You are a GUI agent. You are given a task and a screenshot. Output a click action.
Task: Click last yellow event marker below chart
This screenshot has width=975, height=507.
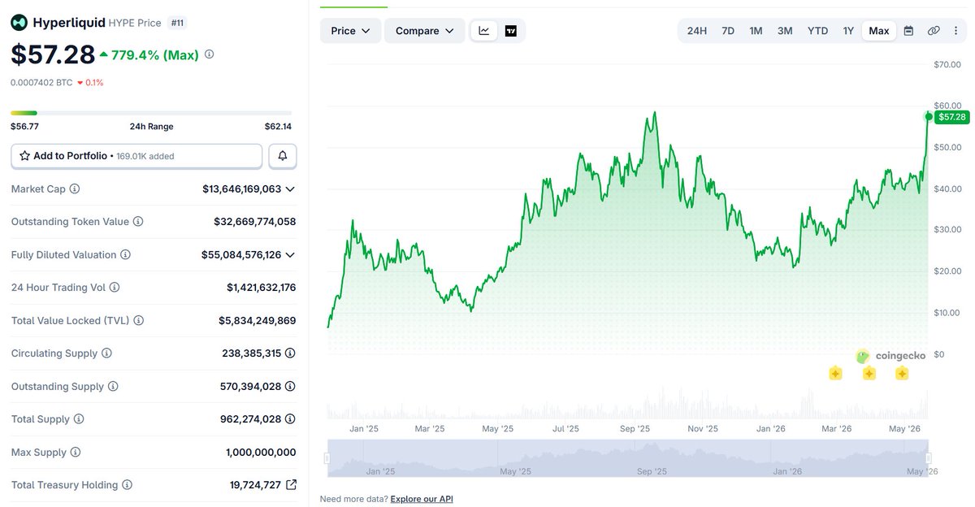902,374
